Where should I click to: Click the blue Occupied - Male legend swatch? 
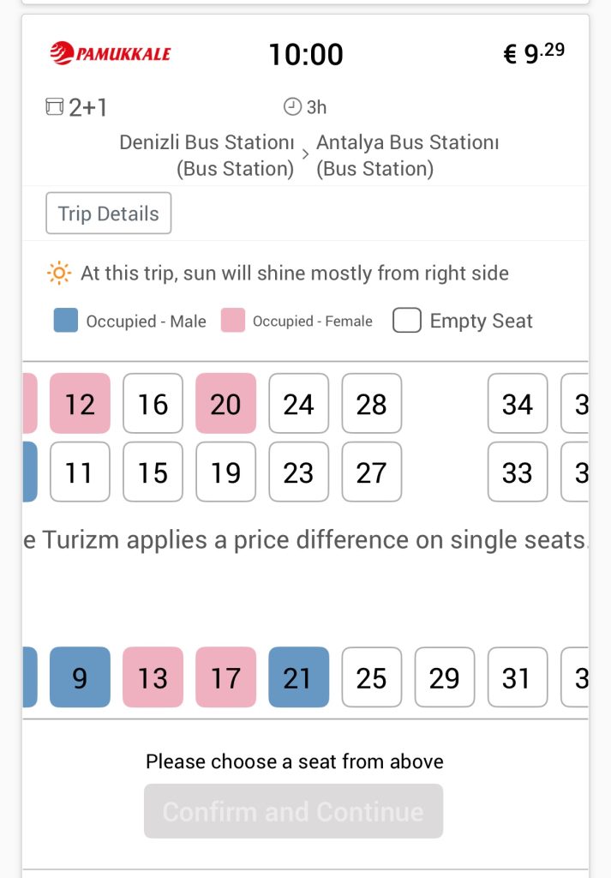click(66, 321)
